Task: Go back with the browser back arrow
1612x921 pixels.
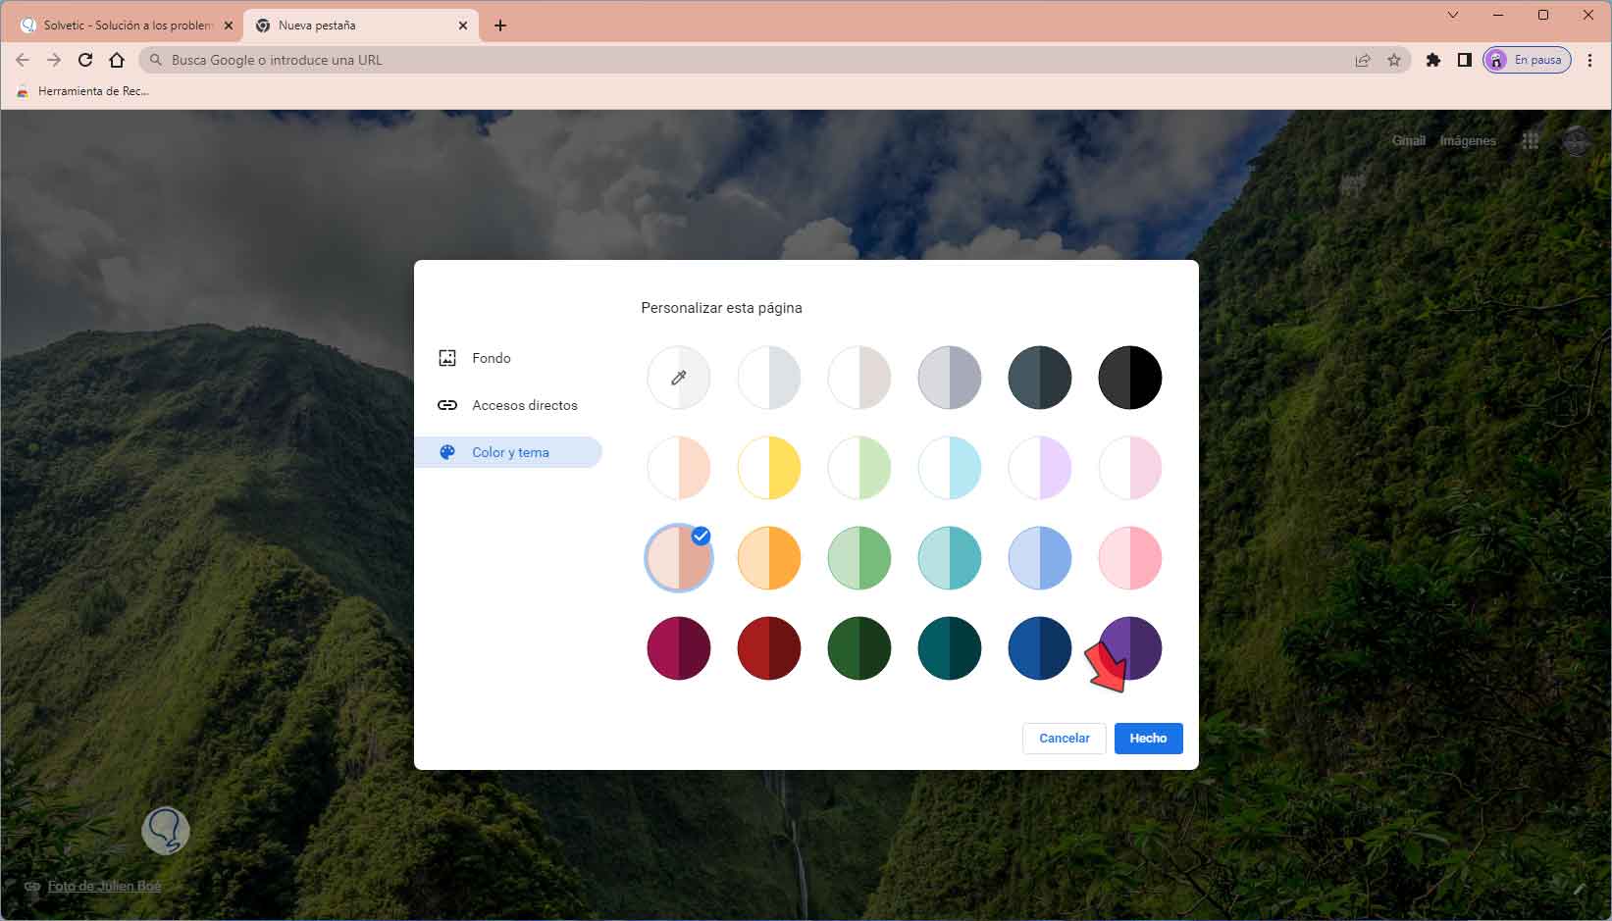Action: pos(23,60)
